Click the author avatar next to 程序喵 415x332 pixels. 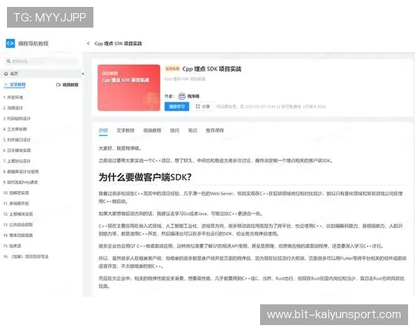tap(182, 96)
